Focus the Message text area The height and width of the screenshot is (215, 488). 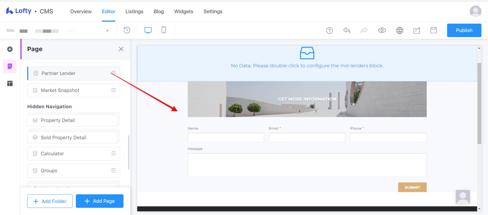click(x=307, y=165)
